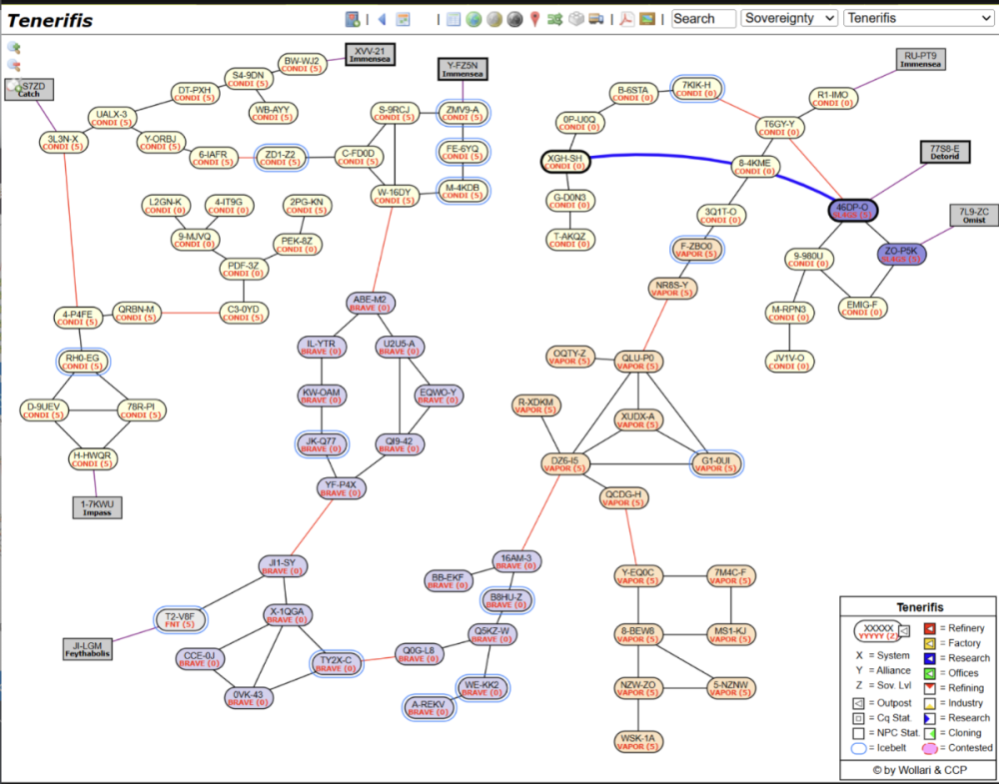Open adjacent region XVV-21 Immensea
Image resolution: width=999 pixels, height=784 pixels.
point(371,55)
